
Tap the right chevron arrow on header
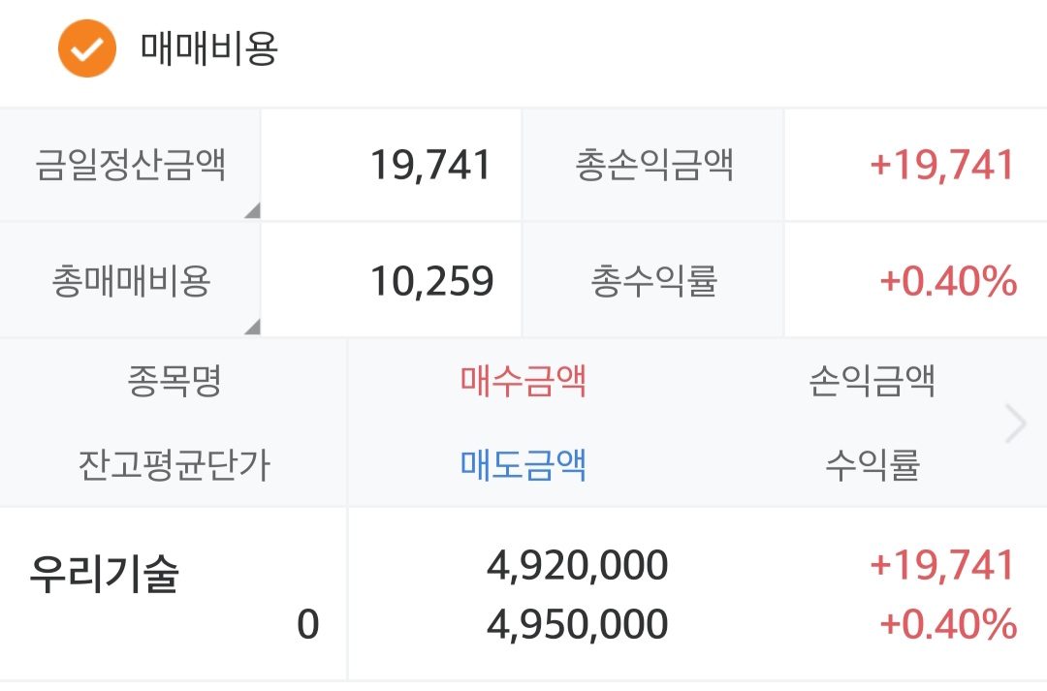(1015, 424)
